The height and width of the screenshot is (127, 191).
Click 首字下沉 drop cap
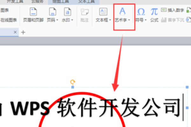click(173, 20)
